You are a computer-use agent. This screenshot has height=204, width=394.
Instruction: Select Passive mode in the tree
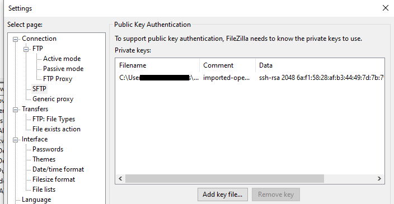tap(63, 69)
